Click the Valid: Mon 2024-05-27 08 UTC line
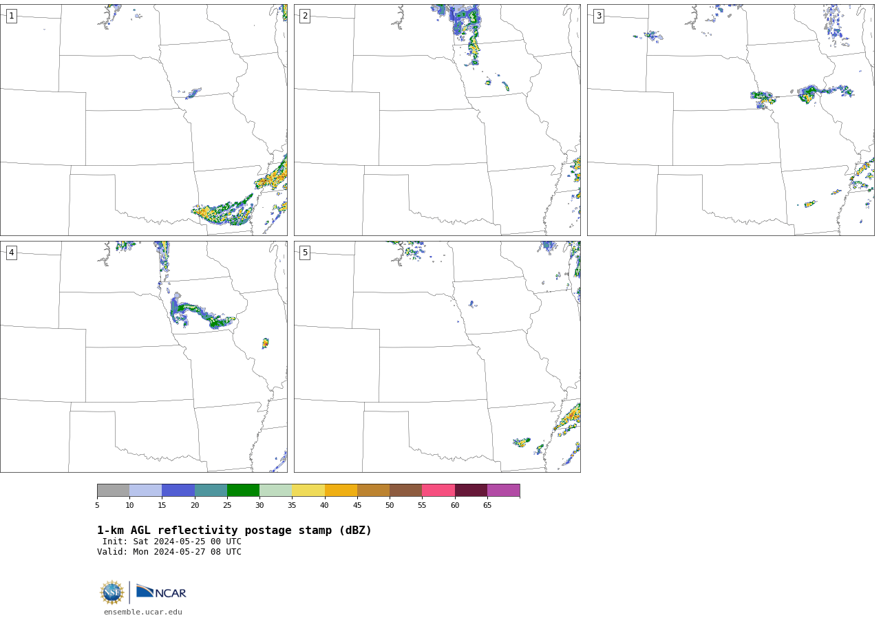Screen dimensions: 881x620 tap(169, 552)
